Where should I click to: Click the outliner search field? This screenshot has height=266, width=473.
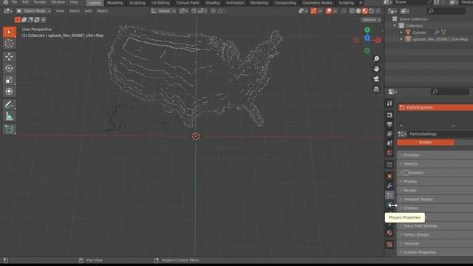click(446, 11)
